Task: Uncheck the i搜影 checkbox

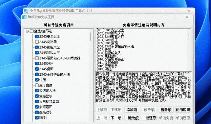Action: [x=37, y=118]
